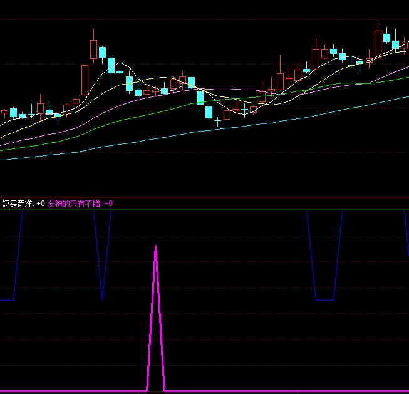Select the lowest doji cross candle mid-chart
This screenshot has width=409, height=394.
point(217,120)
